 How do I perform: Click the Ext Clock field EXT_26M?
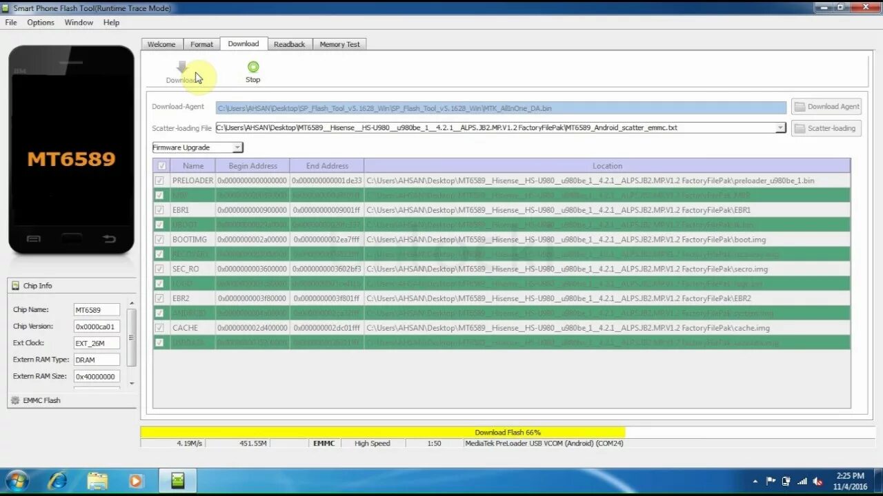pyautogui.click(x=97, y=343)
